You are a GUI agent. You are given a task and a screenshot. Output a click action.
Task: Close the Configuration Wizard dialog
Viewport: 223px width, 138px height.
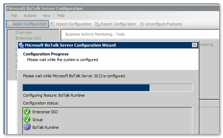click(195, 45)
